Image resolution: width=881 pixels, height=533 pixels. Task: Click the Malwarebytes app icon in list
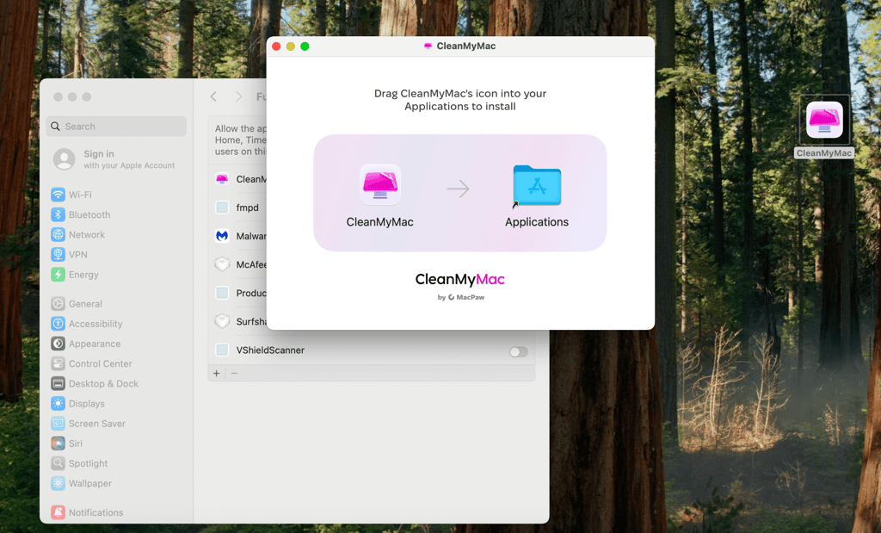tap(222, 236)
